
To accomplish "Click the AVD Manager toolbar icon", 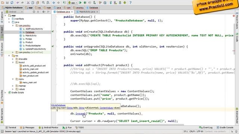I will [x=115, y=3].
